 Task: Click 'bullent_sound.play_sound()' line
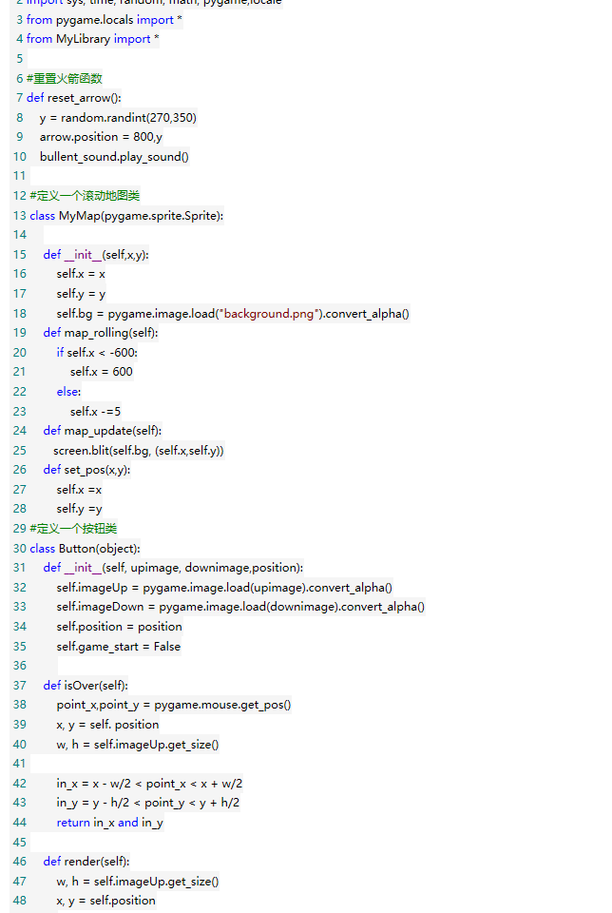(x=114, y=157)
